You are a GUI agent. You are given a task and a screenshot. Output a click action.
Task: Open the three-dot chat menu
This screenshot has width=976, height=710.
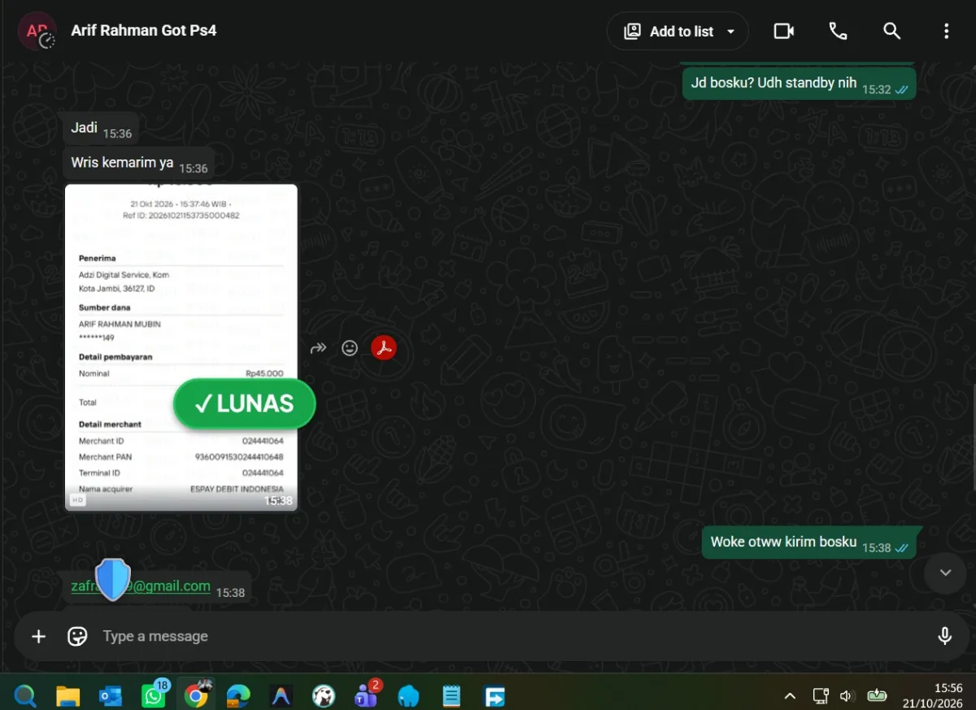[x=946, y=31]
